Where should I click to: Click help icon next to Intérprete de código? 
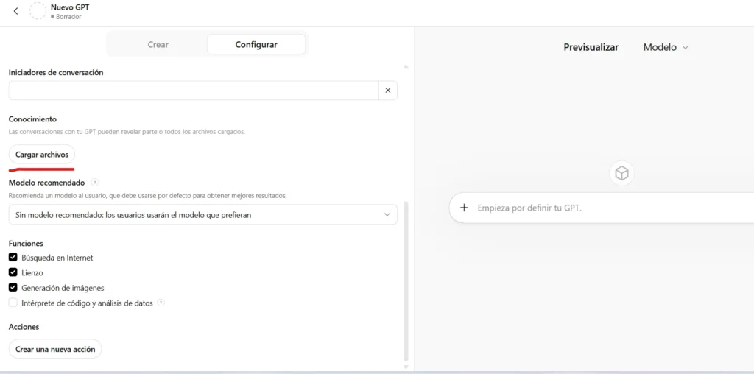pyautogui.click(x=161, y=303)
